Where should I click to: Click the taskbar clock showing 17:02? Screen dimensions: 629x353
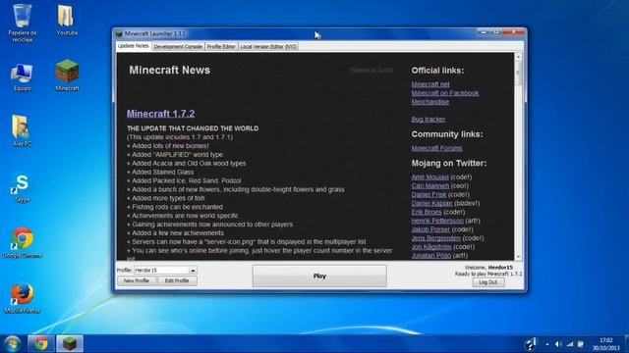point(606,344)
